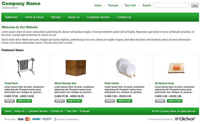Image resolution: width=200 pixels, height=124 pixels.
Task: Open the Wood Storage Box image
Action: coord(75,68)
